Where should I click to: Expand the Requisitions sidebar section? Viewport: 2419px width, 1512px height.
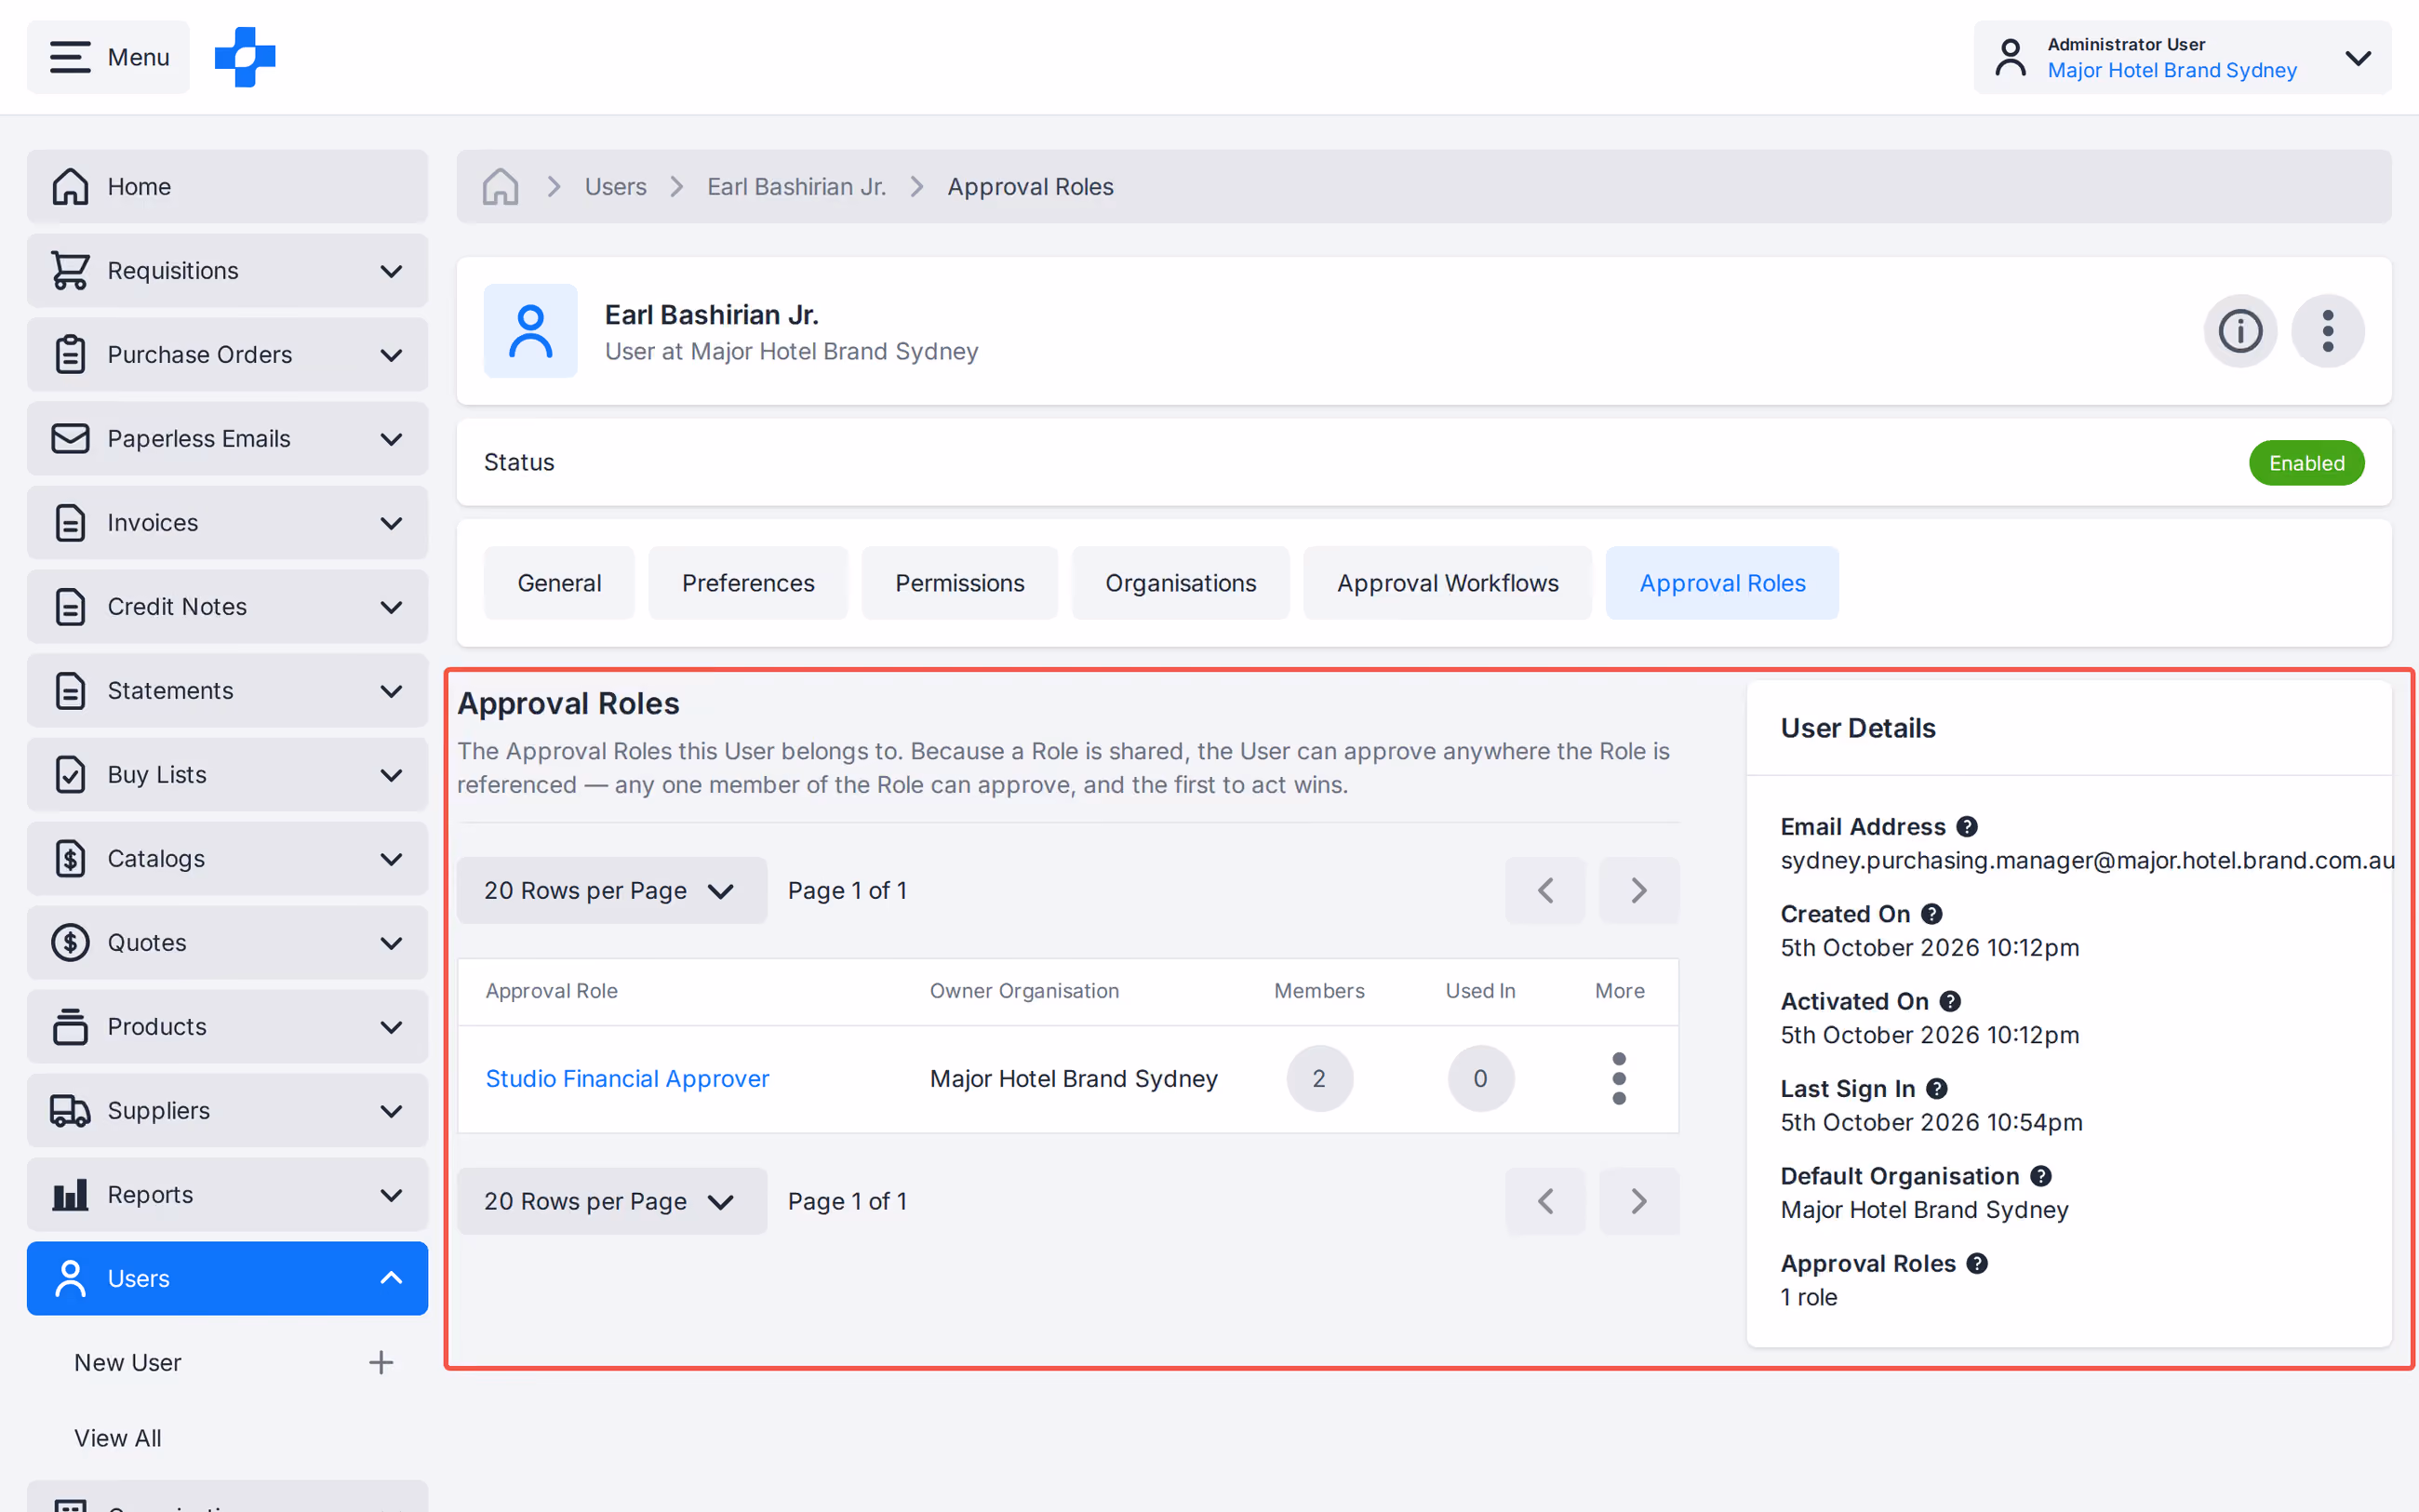pos(227,271)
